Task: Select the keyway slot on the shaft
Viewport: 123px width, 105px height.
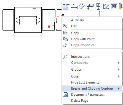Action: (28, 20)
